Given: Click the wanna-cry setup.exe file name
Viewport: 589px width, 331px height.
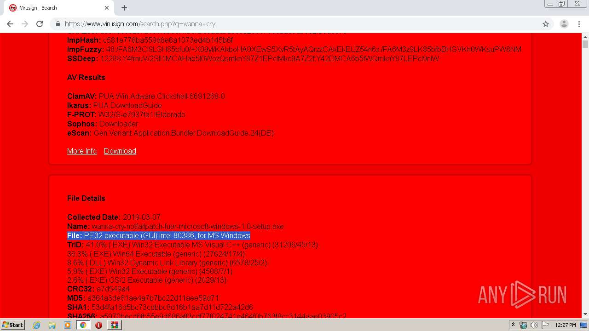Looking at the screenshot, I should click(188, 226).
